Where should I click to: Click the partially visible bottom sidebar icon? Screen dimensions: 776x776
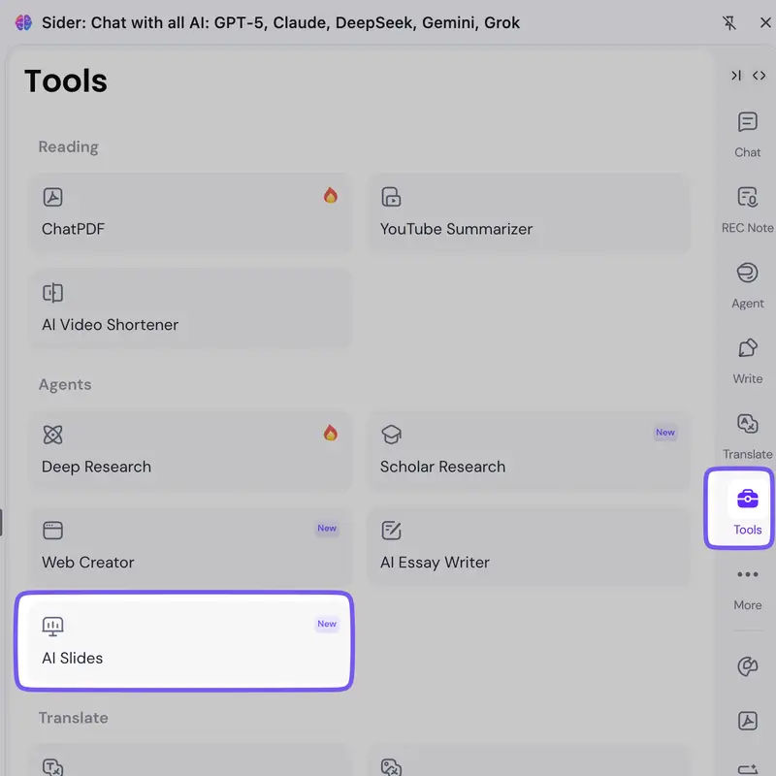[x=747, y=769]
